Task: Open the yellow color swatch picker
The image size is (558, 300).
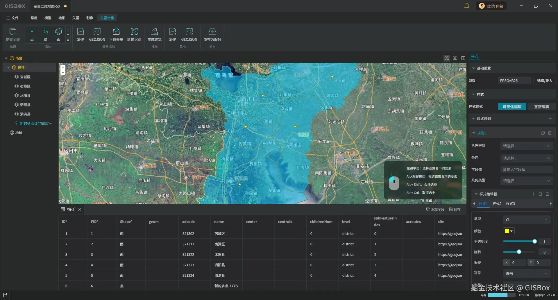Action: [x=509, y=231]
